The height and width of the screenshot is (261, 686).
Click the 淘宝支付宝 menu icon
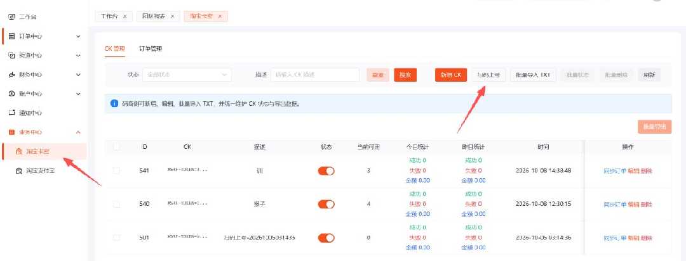pyautogui.click(x=19, y=170)
